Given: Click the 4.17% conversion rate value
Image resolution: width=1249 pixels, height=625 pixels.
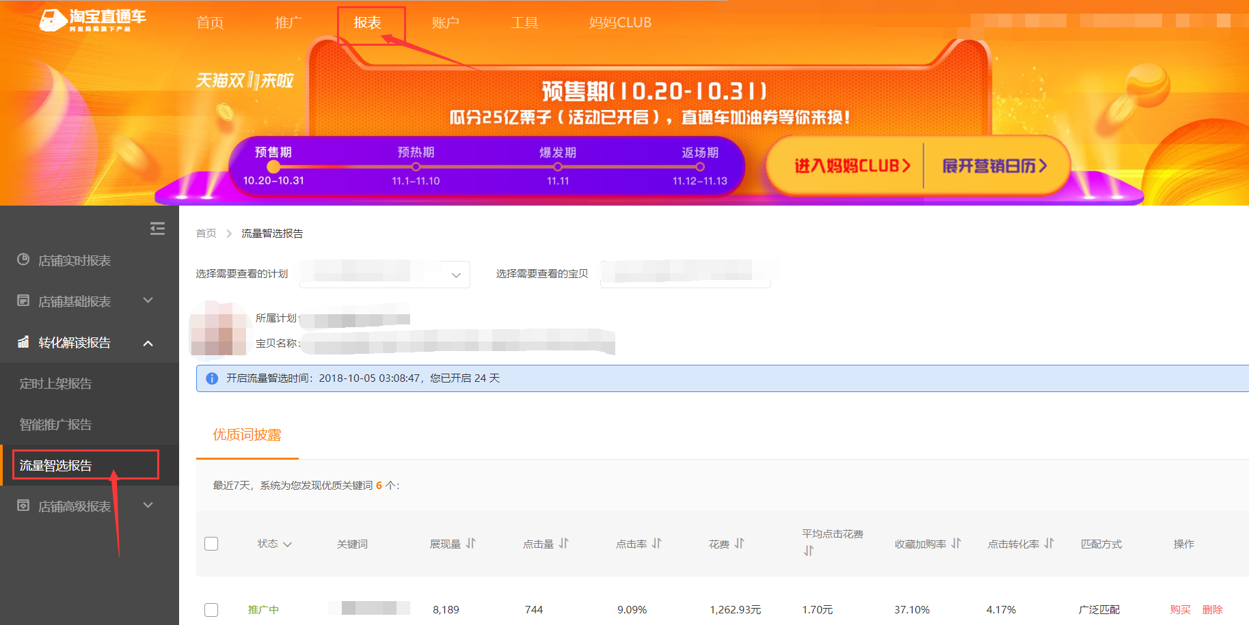Looking at the screenshot, I should pyautogui.click(x=1001, y=609).
